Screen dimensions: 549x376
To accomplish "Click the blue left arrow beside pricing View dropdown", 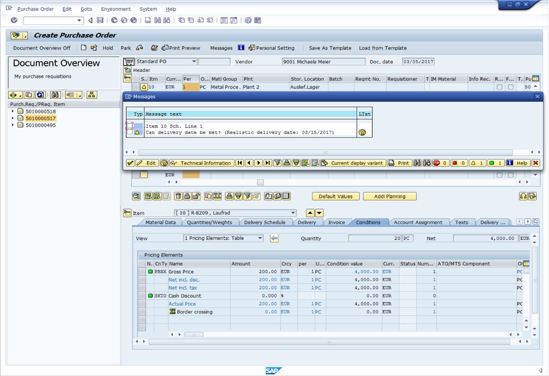I will pos(274,238).
